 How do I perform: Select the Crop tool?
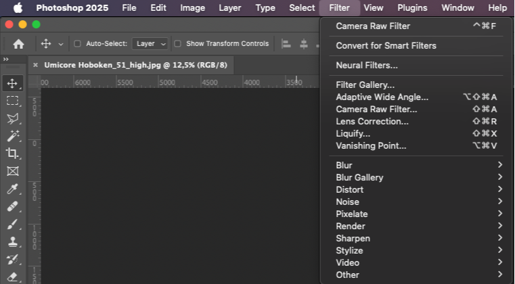pos(12,153)
